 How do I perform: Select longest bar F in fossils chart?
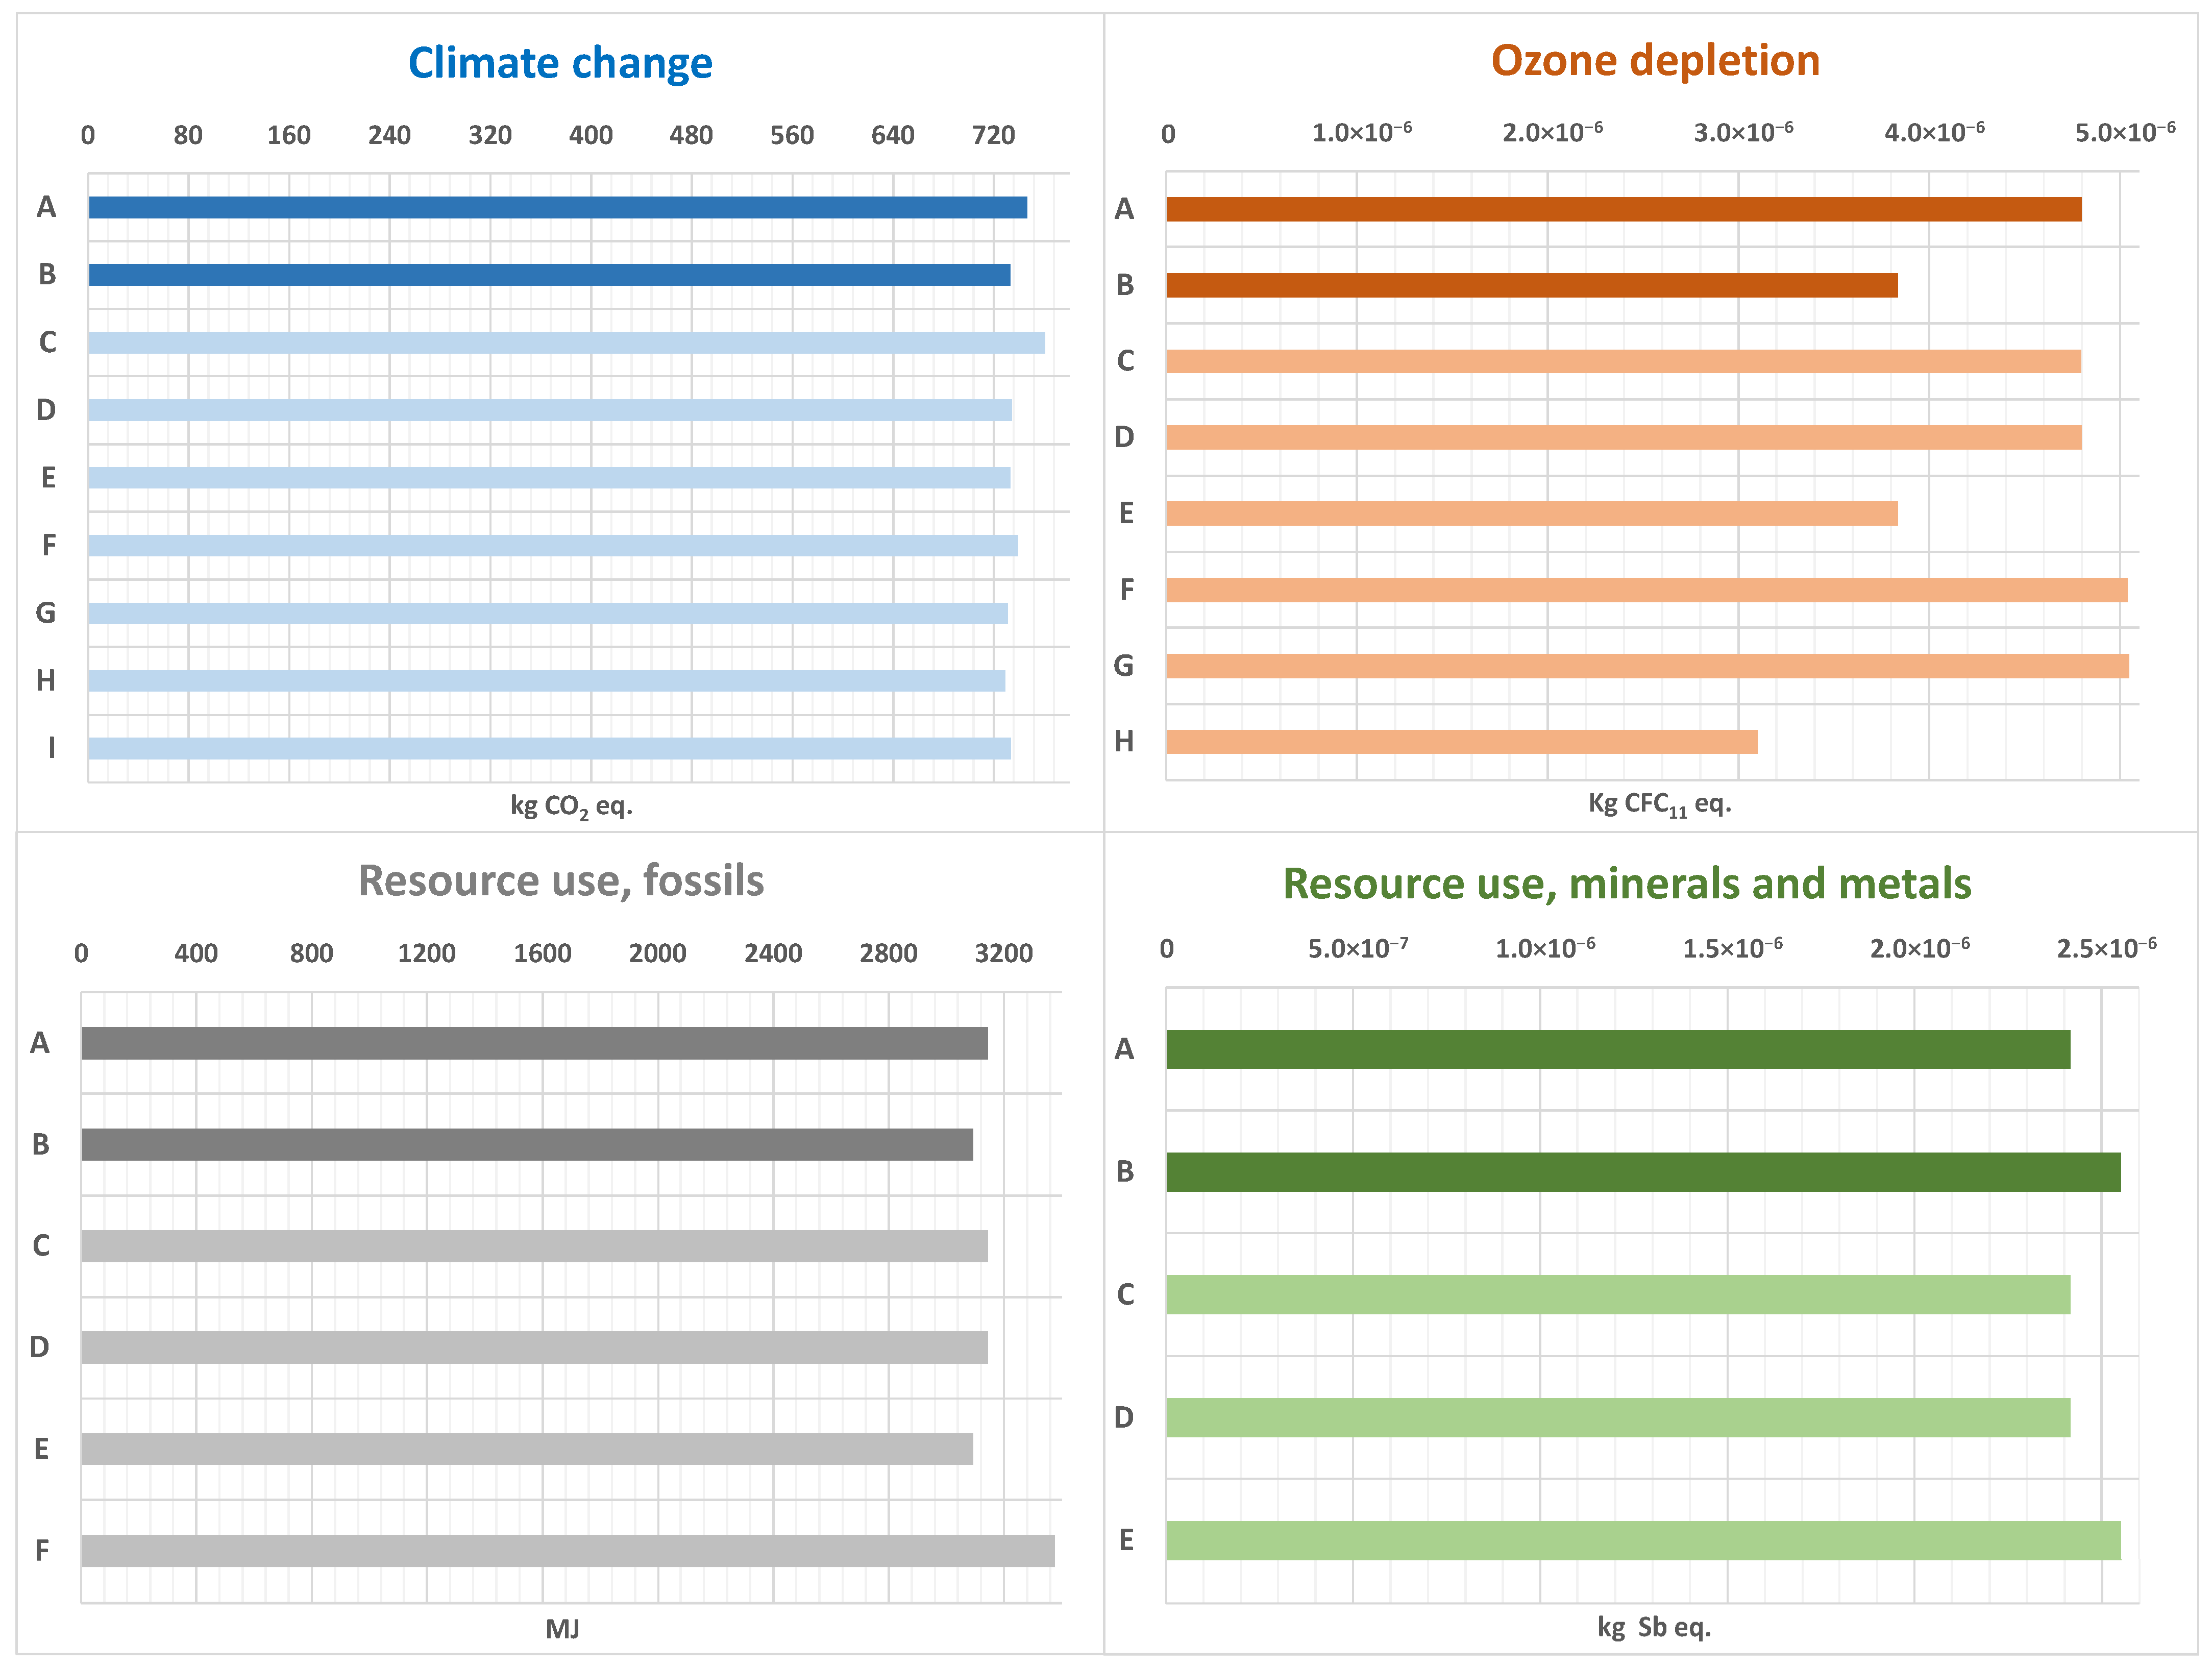click(567, 1550)
